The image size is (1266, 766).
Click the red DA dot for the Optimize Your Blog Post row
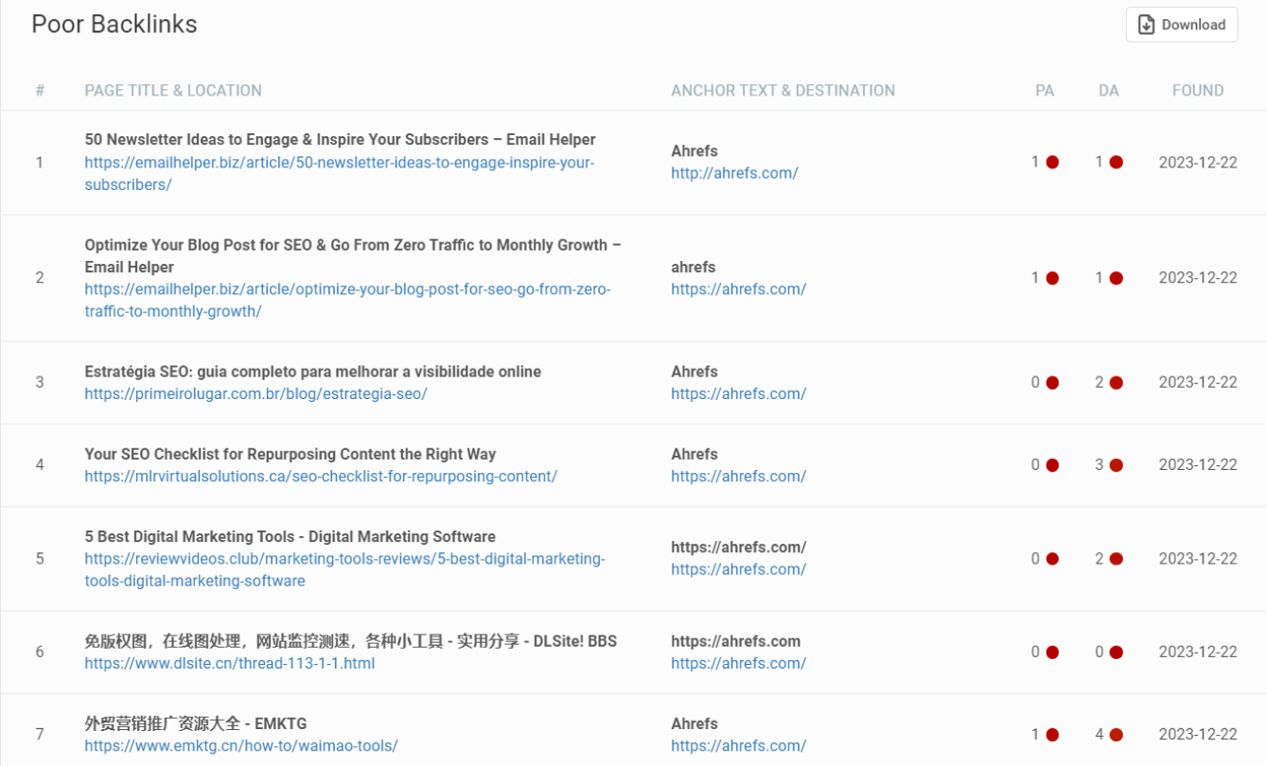pos(1116,278)
